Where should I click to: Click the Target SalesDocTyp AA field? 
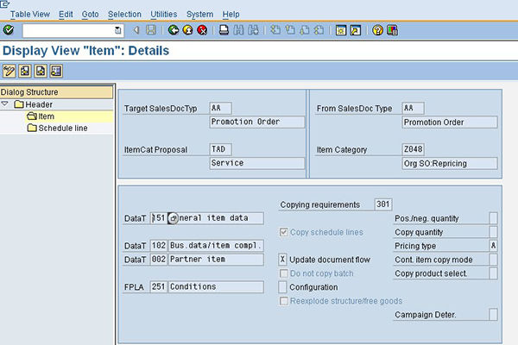click(x=221, y=108)
